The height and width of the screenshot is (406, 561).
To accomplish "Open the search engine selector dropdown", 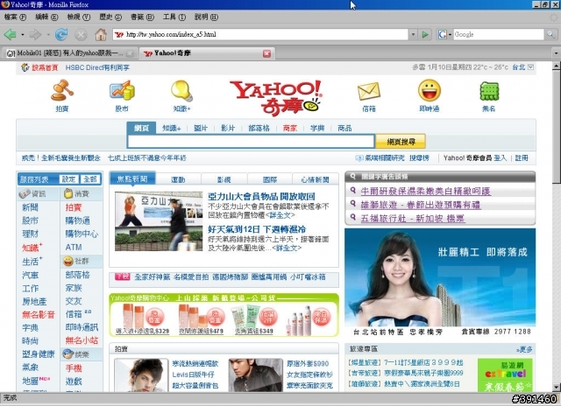I will [x=450, y=35].
